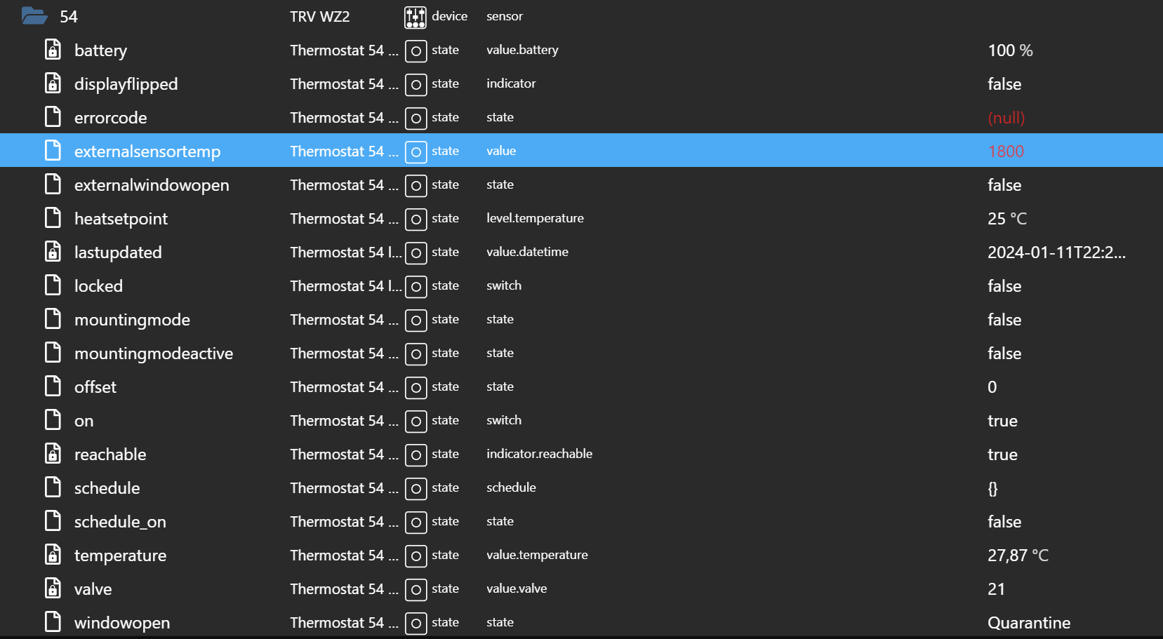The height and width of the screenshot is (639, 1163).
Task: Click the state icon in the schedule row
Action: point(416,488)
